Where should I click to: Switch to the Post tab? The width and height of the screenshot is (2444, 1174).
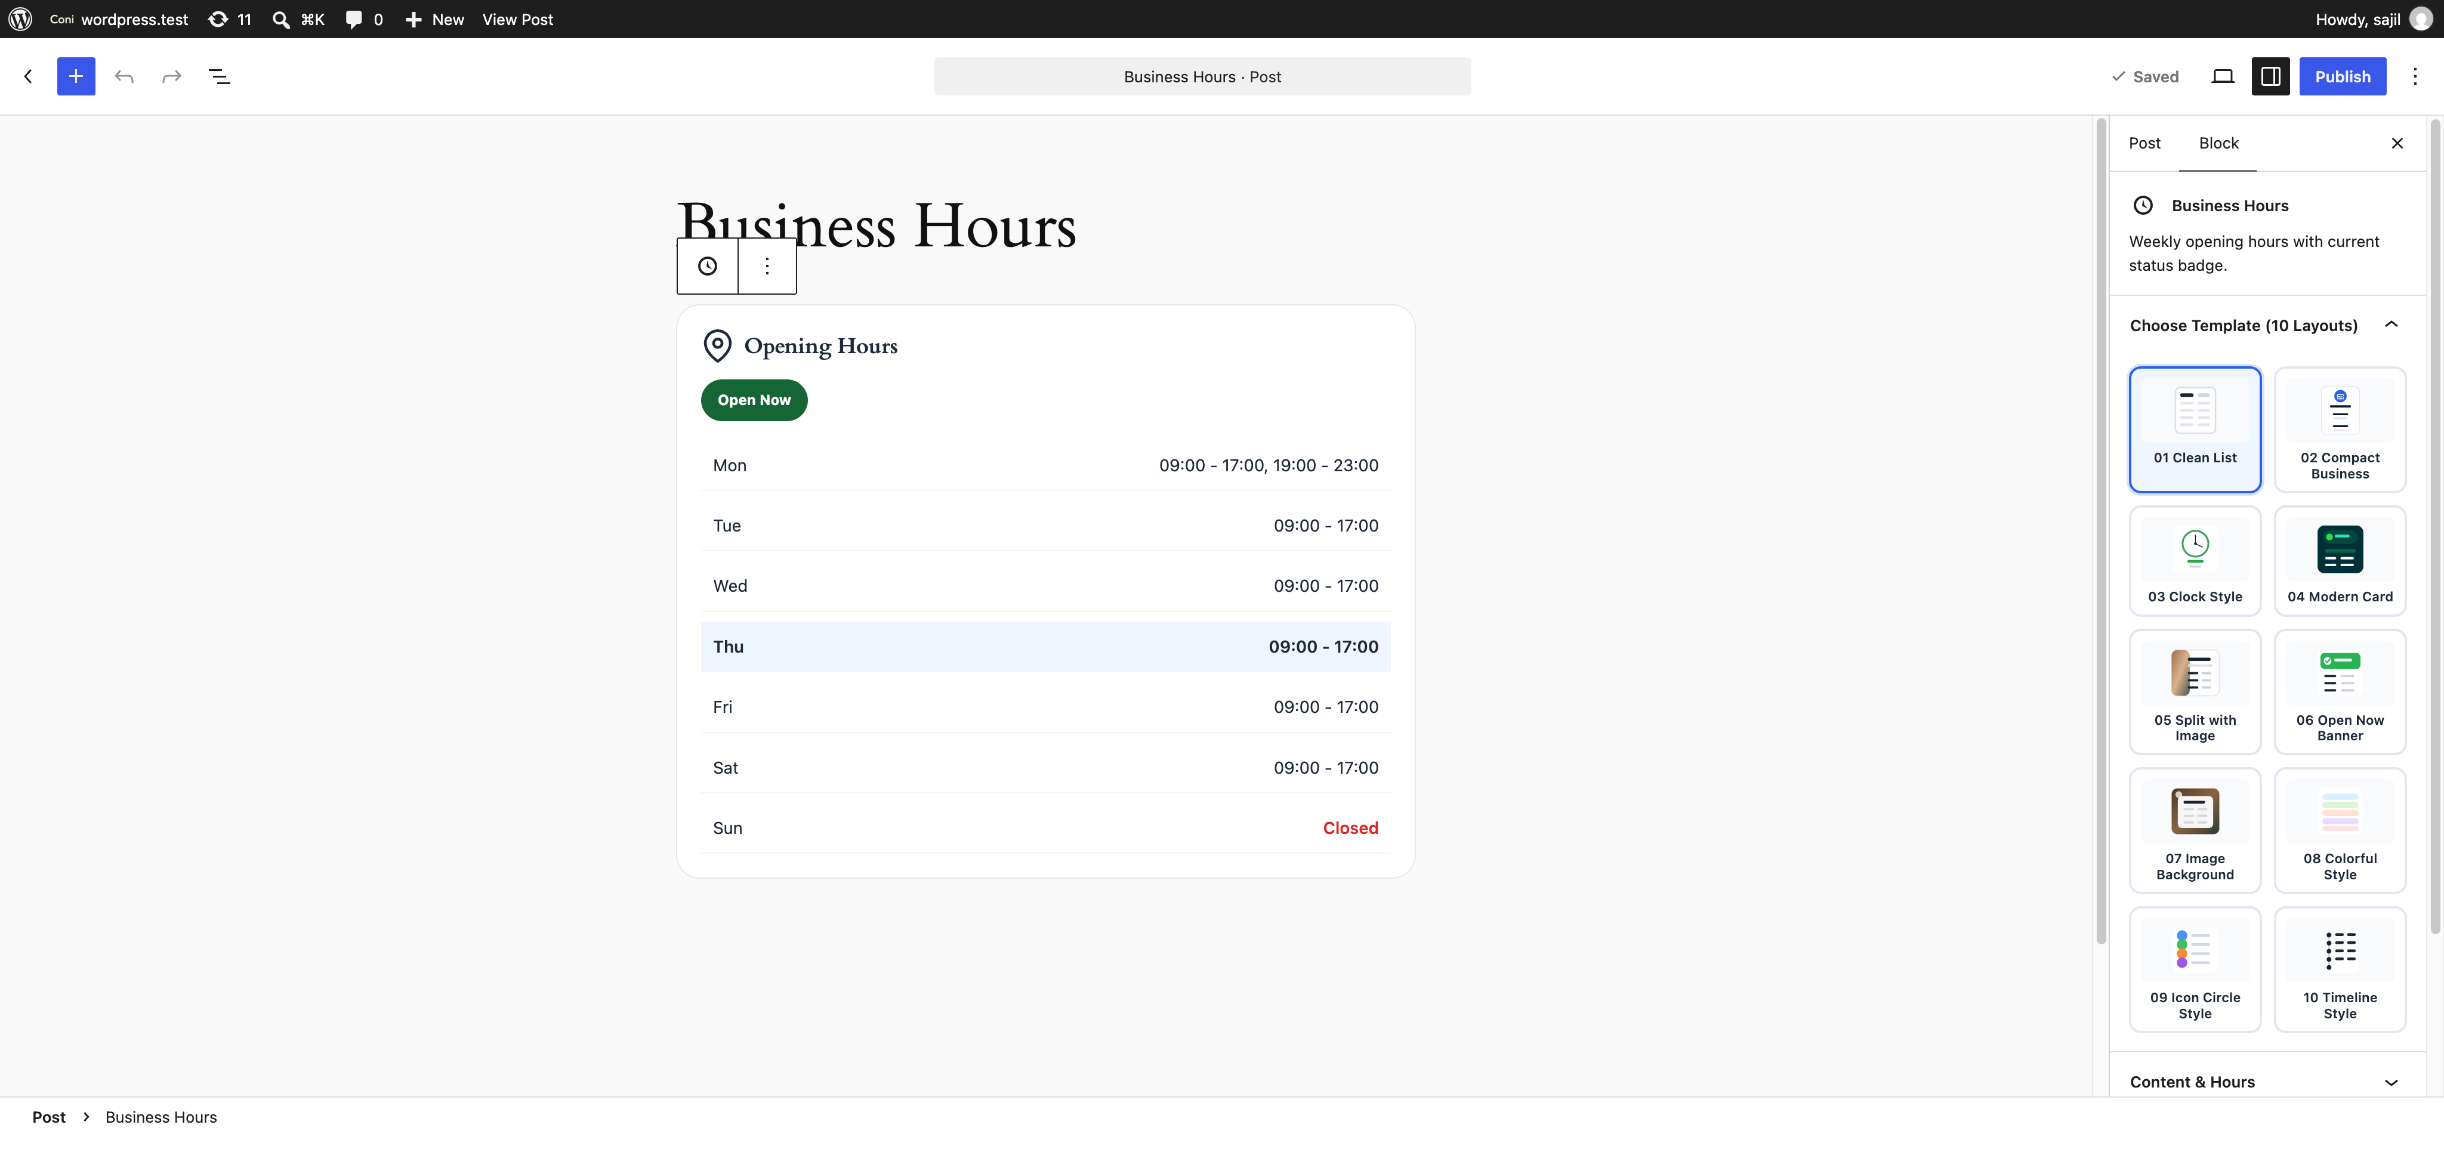2144,143
